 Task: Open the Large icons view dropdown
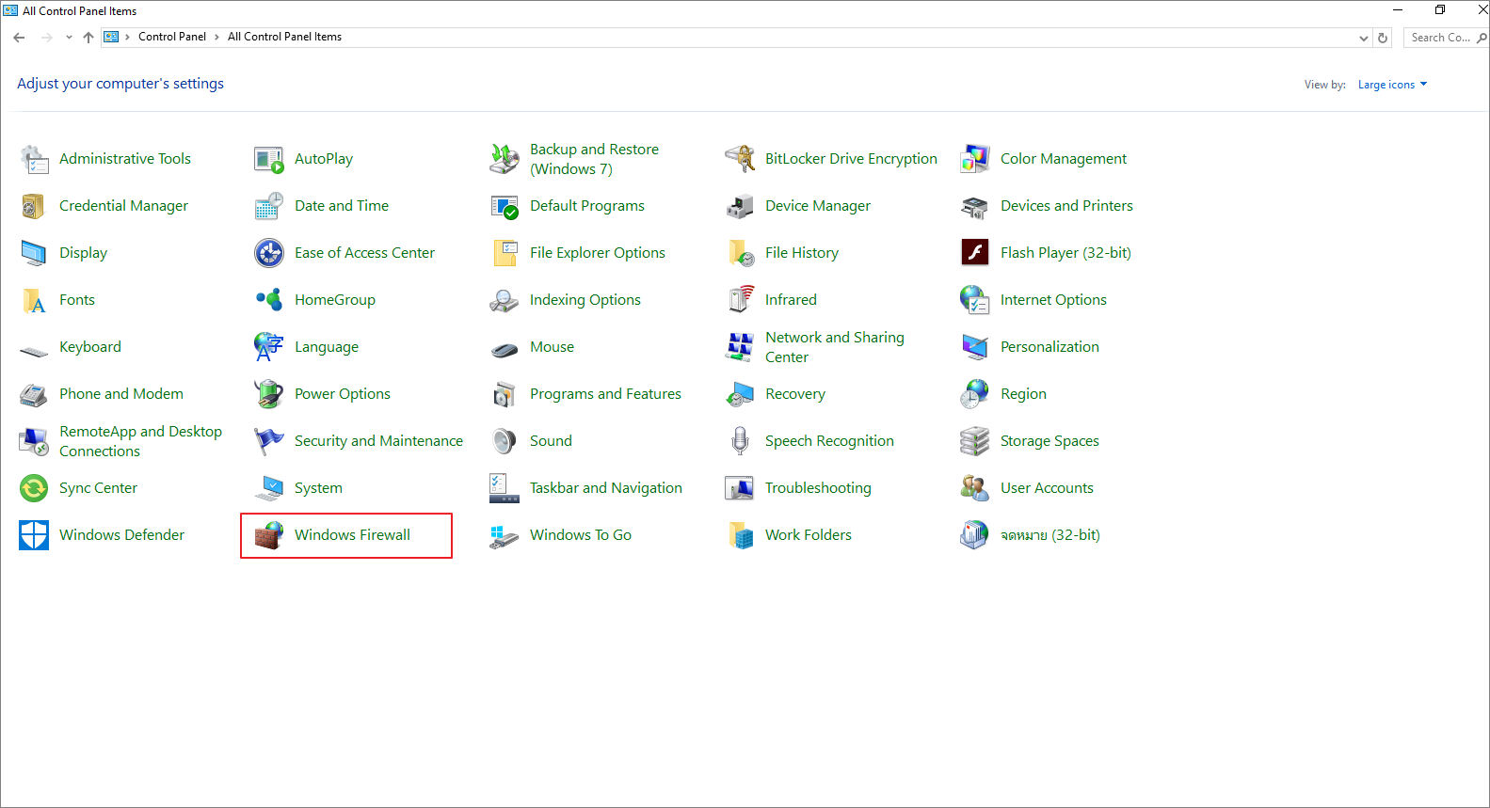[x=1392, y=85]
